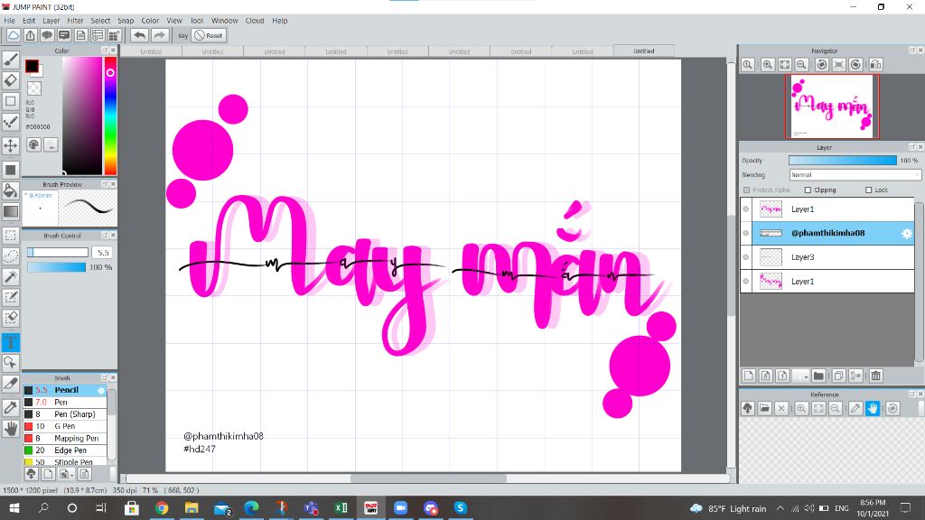Toggle the Protect Alpha checkbox
This screenshot has width=925, height=520.
747,190
